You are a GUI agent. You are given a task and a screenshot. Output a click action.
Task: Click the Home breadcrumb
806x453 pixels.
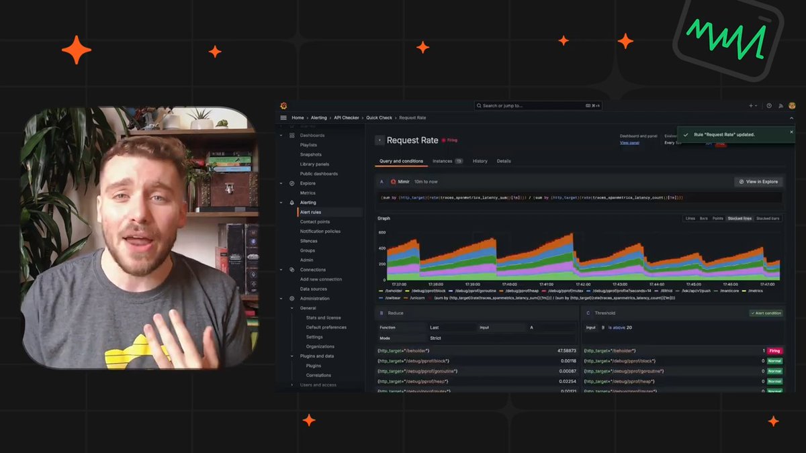click(298, 117)
